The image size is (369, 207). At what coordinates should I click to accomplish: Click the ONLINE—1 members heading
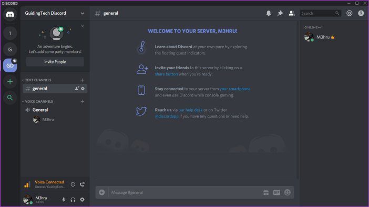(313, 27)
